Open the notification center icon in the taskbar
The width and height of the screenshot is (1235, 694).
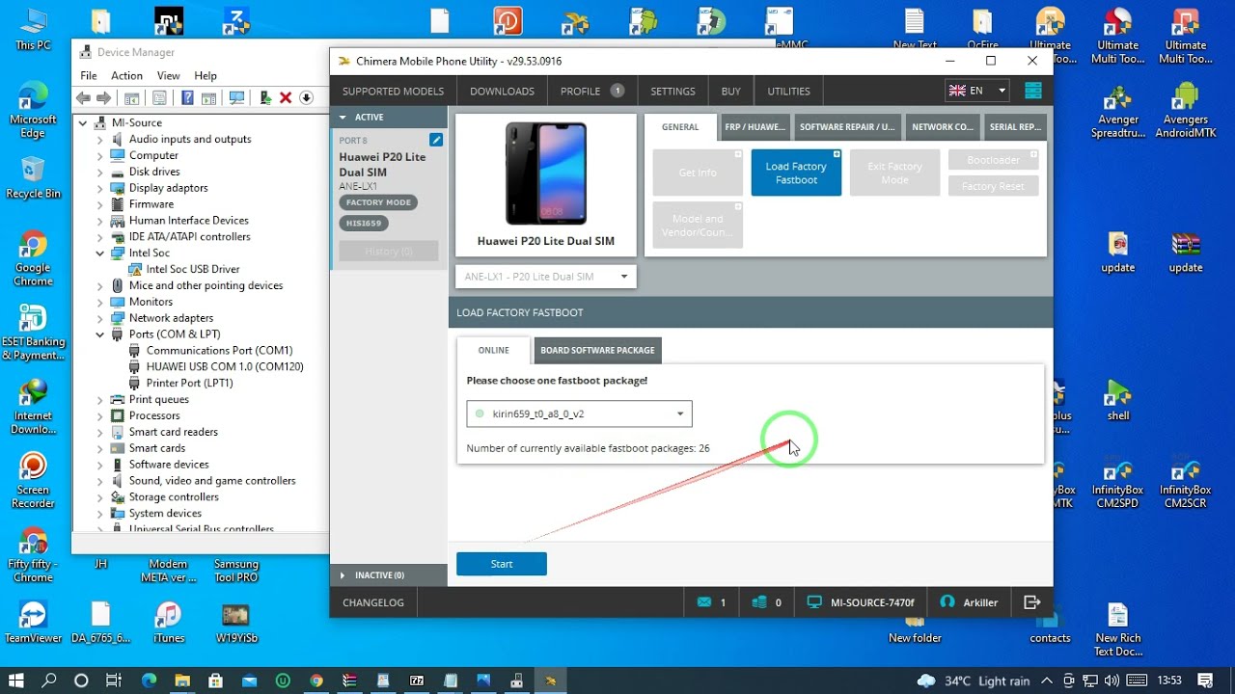[1205, 681]
